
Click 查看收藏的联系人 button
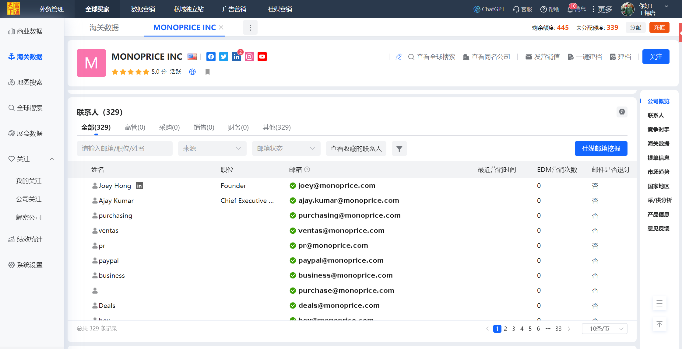point(356,148)
